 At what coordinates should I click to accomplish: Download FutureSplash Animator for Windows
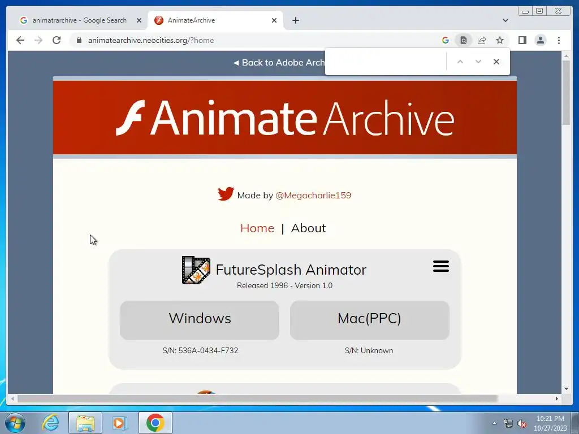200,320
